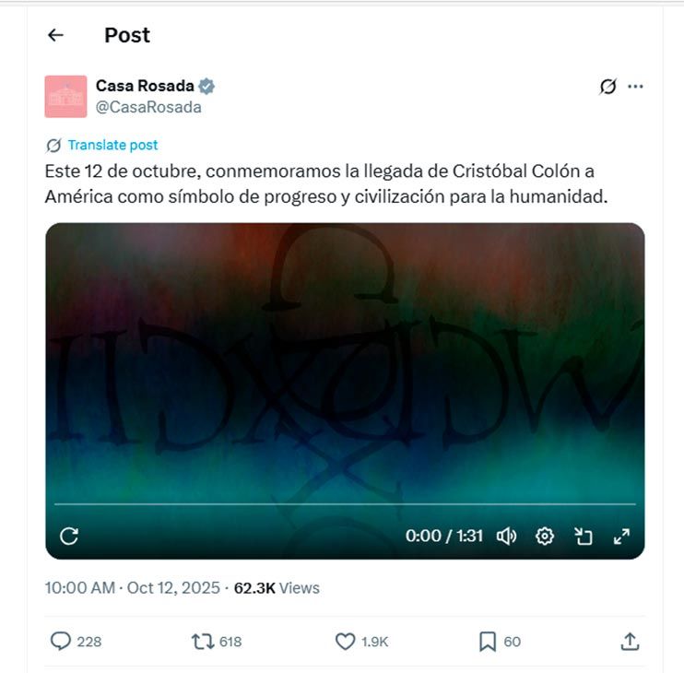The image size is (684, 673).
Task: Expand video to fullscreen
Action: click(621, 536)
